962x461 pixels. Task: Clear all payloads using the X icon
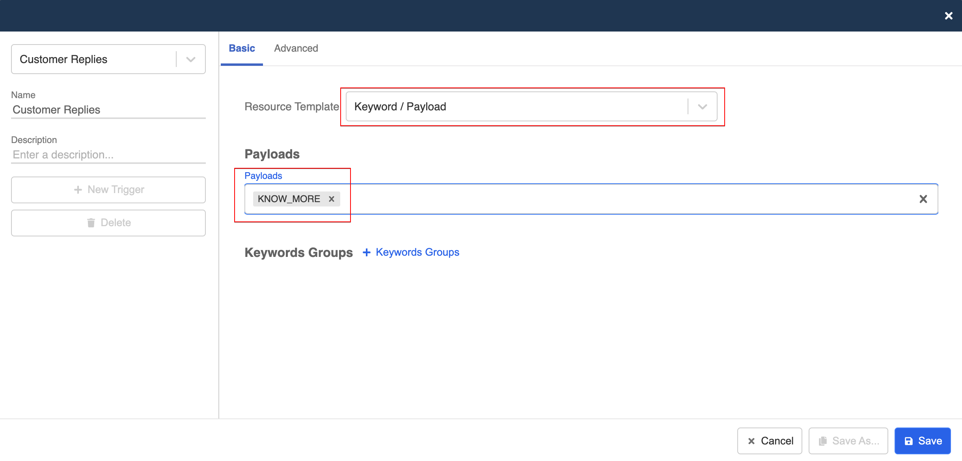[x=923, y=199]
